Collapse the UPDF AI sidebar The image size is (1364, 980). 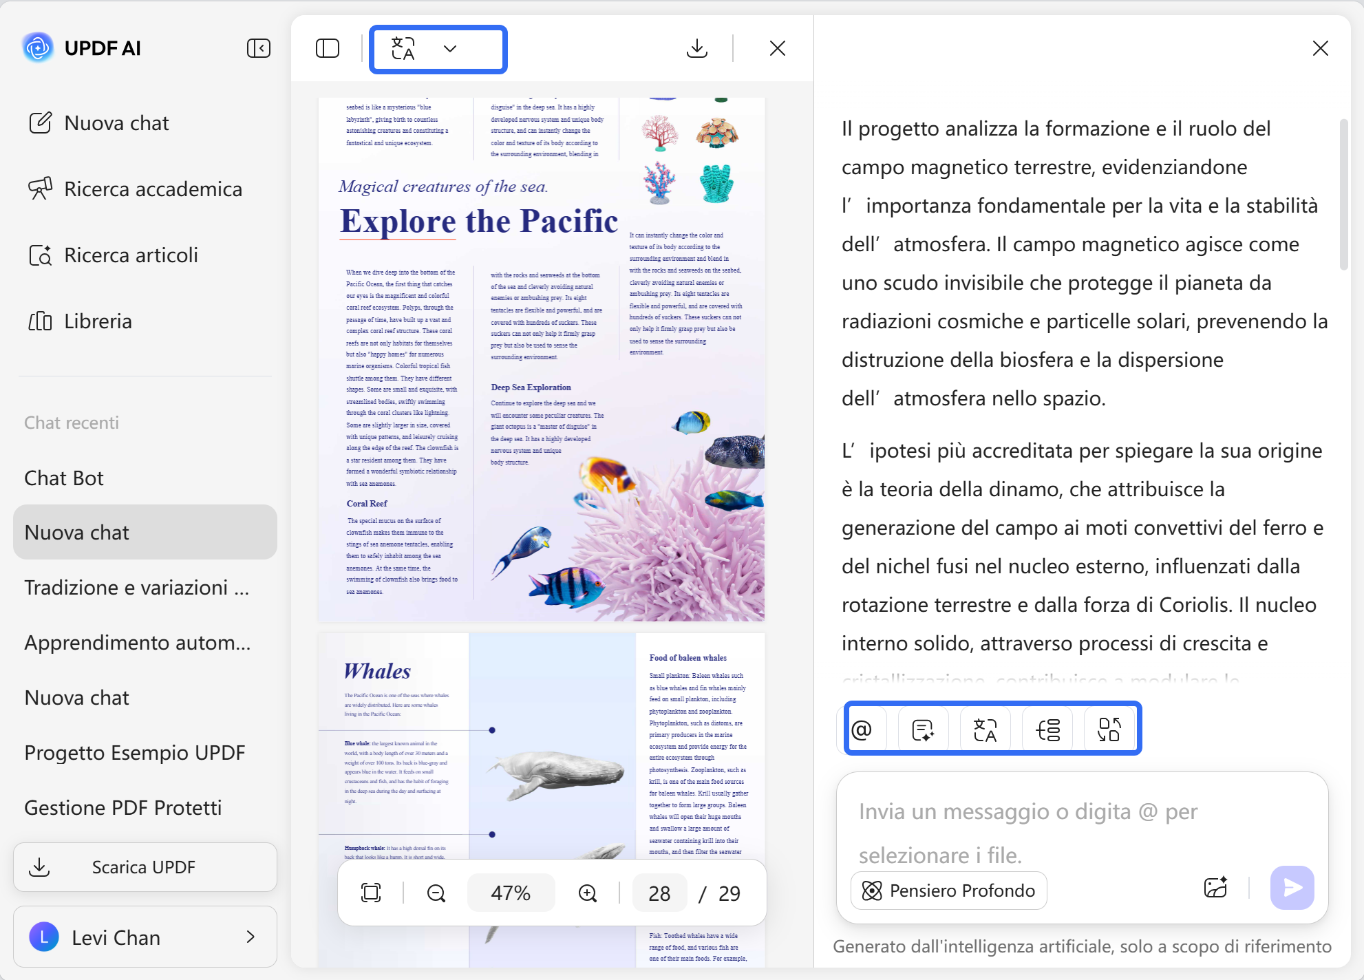click(x=258, y=48)
